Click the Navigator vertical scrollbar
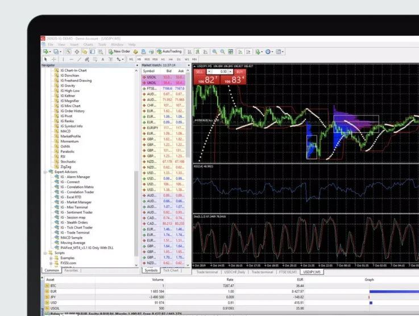Screen dimensions: 419x316 pos(136,214)
